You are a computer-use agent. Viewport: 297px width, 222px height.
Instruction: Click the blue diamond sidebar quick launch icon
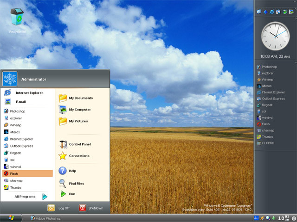point(265,12)
